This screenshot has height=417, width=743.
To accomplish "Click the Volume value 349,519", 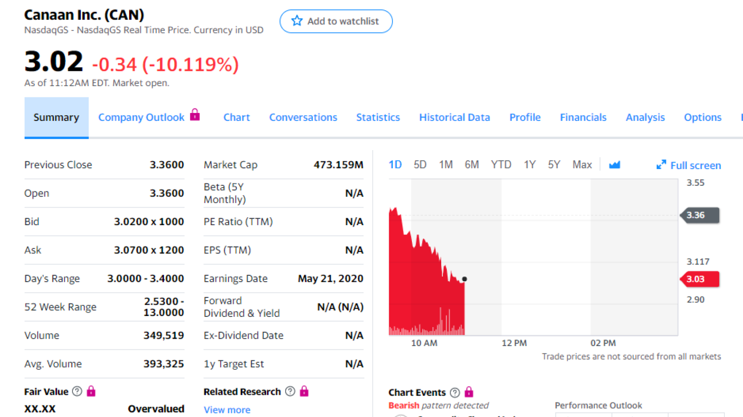I will (164, 335).
